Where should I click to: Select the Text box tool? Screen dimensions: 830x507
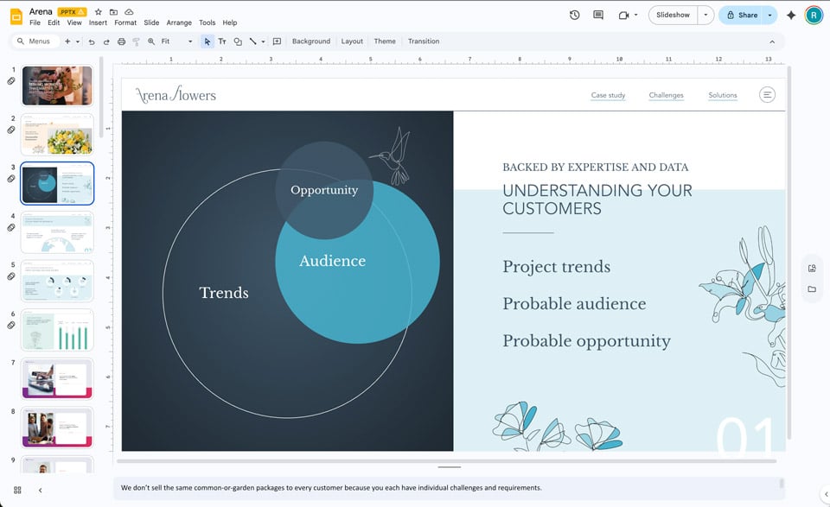click(x=222, y=41)
